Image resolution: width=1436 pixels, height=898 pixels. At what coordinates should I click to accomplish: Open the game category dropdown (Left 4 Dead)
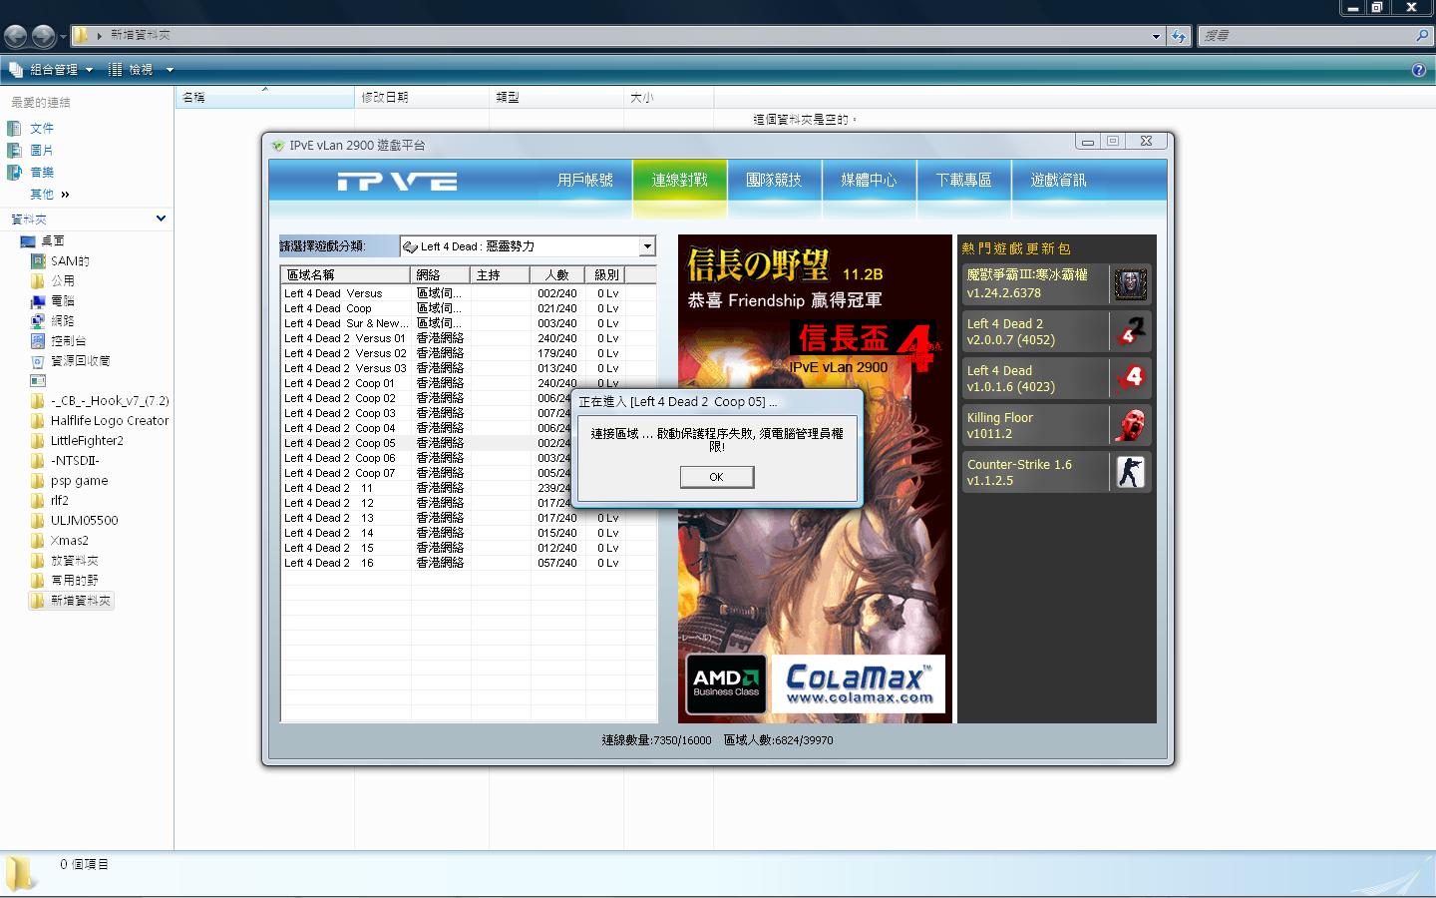(x=647, y=246)
